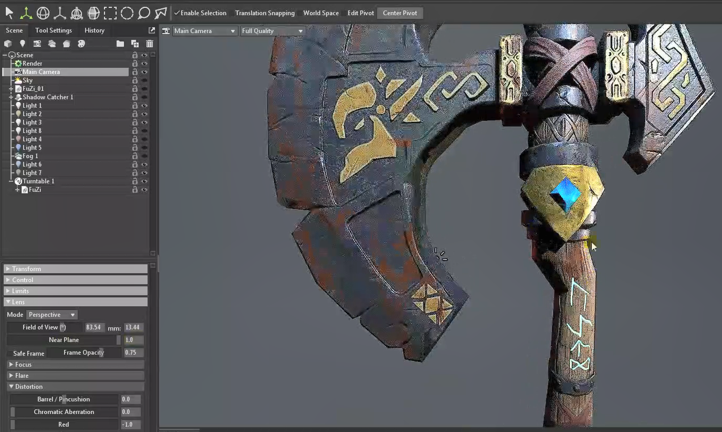
Task: Click the Center Pivot button
Action: (400, 13)
